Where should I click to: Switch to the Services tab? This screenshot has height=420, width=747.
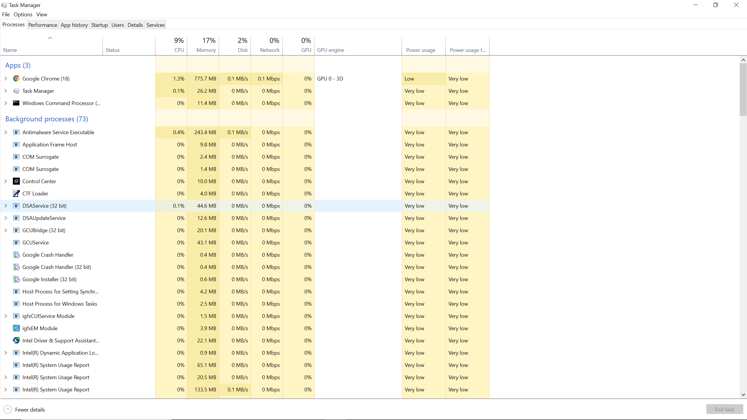[156, 25]
